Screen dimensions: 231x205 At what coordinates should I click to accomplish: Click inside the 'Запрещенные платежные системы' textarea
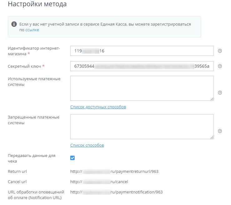click(x=142, y=126)
